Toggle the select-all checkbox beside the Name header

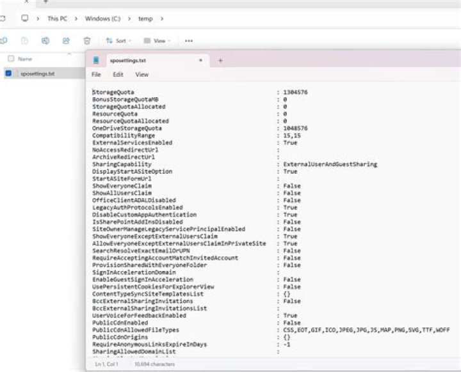click(x=11, y=58)
